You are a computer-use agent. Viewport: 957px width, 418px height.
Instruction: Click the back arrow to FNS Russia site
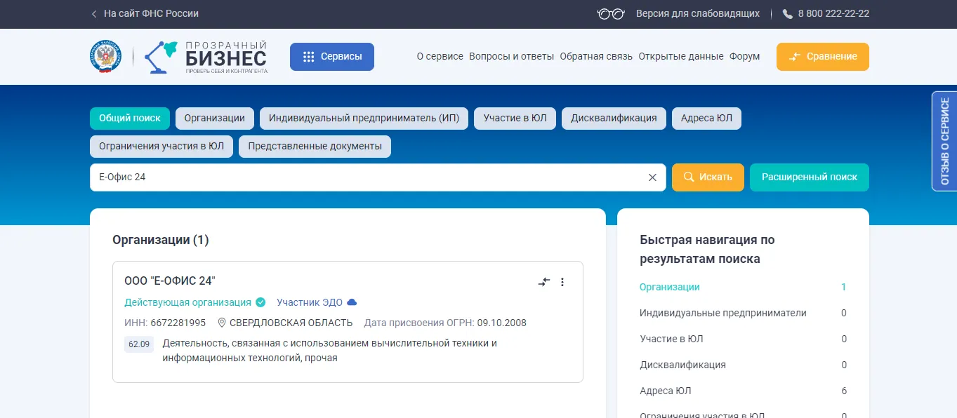point(94,14)
